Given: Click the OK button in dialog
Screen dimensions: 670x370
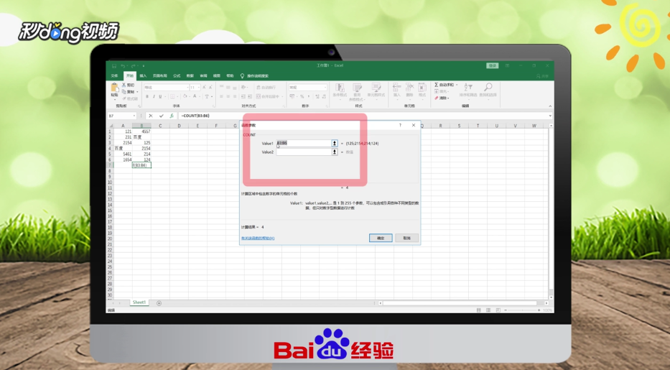Looking at the screenshot, I should point(381,238).
